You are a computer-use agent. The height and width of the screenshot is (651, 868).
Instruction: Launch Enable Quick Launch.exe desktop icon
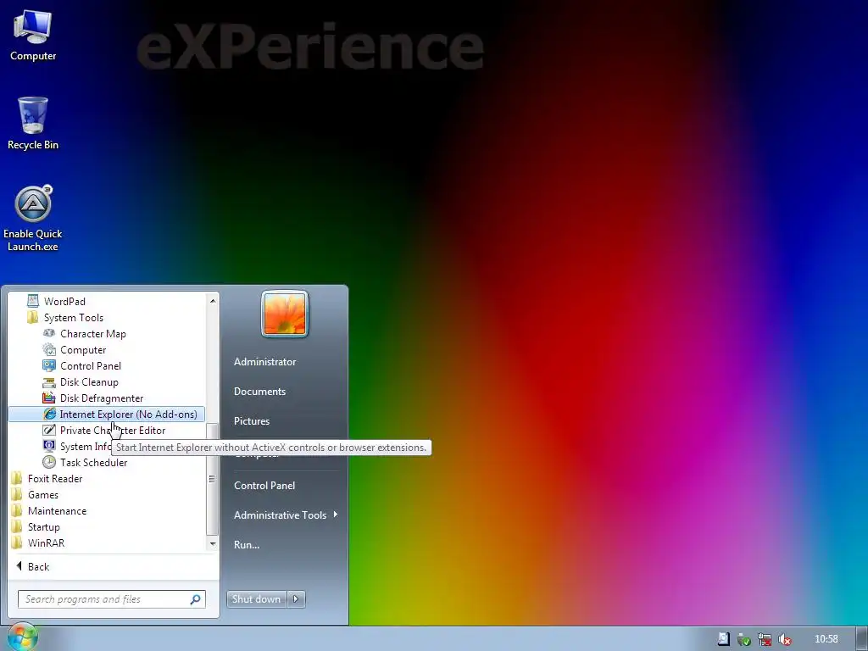click(x=33, y=218)
